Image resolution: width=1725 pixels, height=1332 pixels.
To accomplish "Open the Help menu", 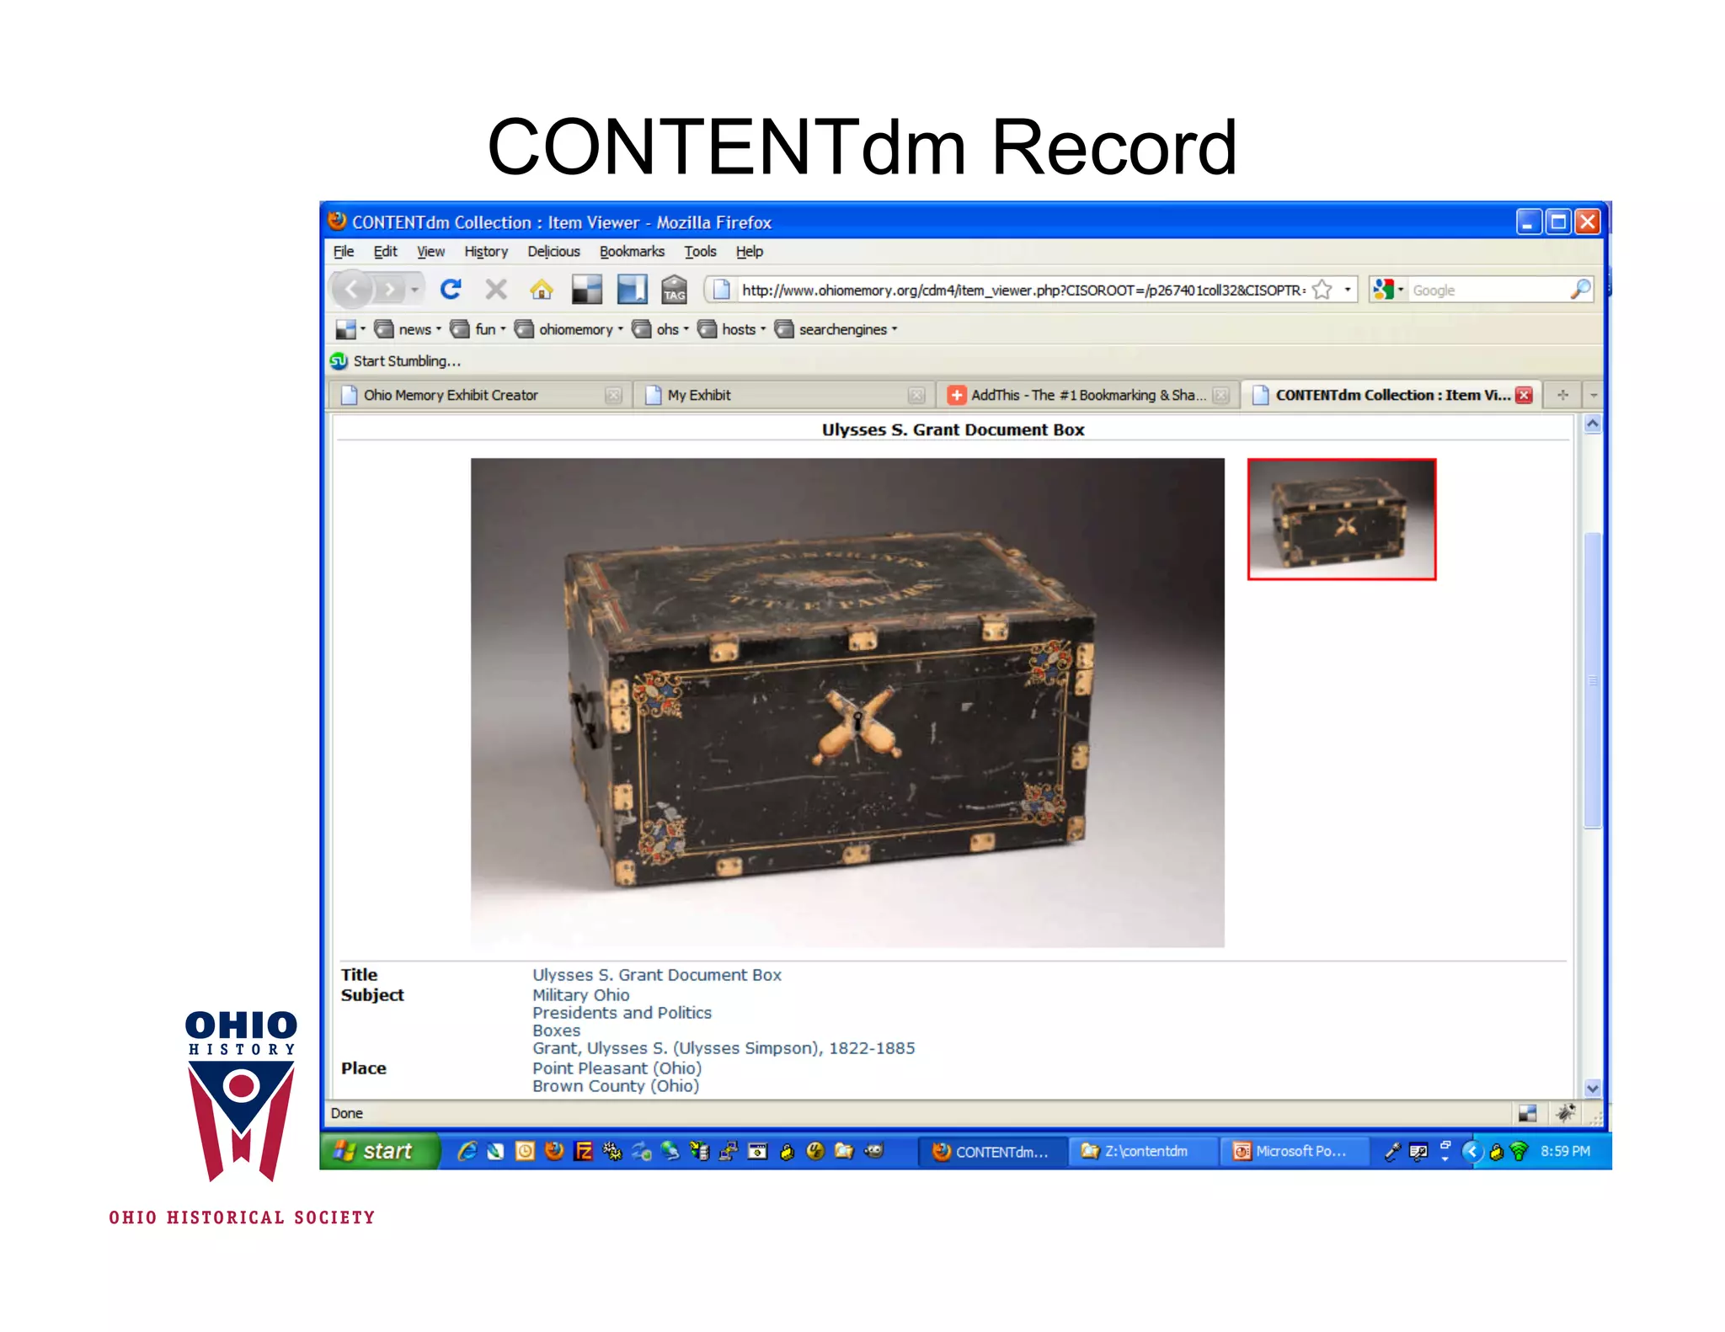I will (749, 251).
